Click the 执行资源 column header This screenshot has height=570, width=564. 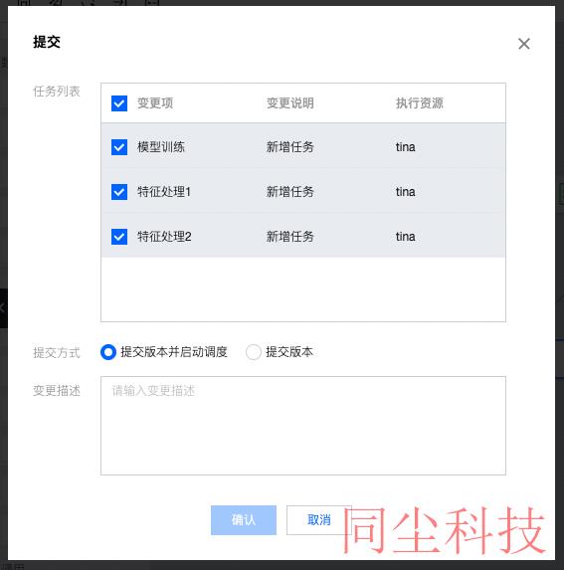pos(420,103)
